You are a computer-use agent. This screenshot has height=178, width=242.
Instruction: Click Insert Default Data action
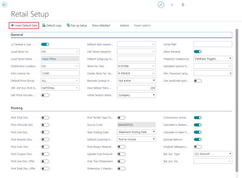point(24,25)
